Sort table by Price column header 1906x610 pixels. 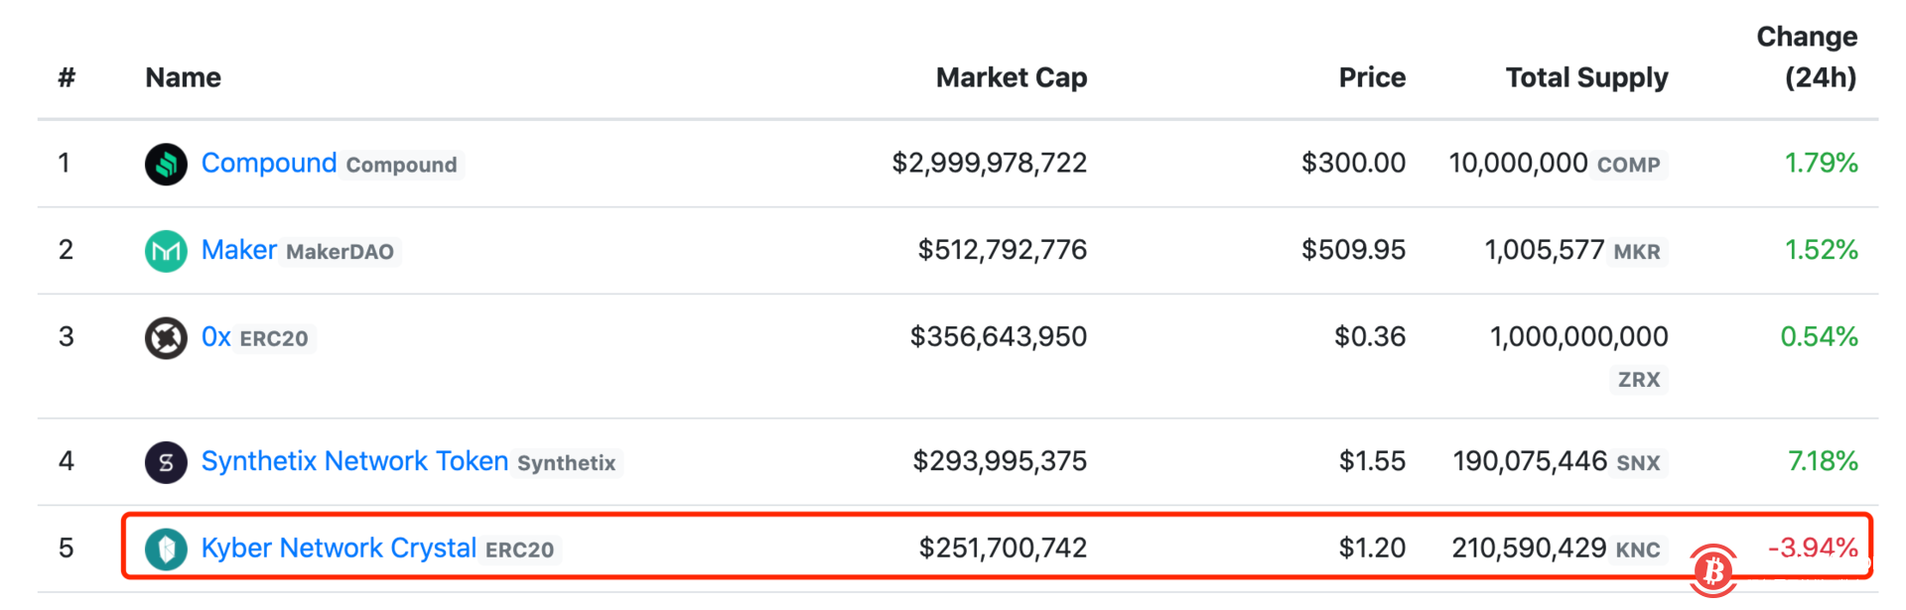pos(1371,77)
